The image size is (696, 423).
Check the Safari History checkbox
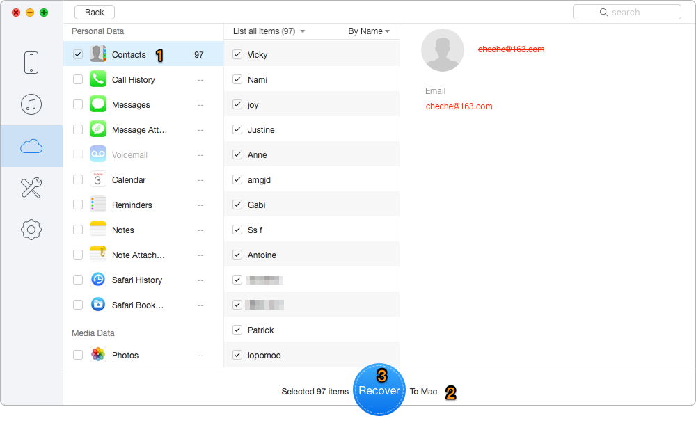pyautogui.click(x=78, y=280)
